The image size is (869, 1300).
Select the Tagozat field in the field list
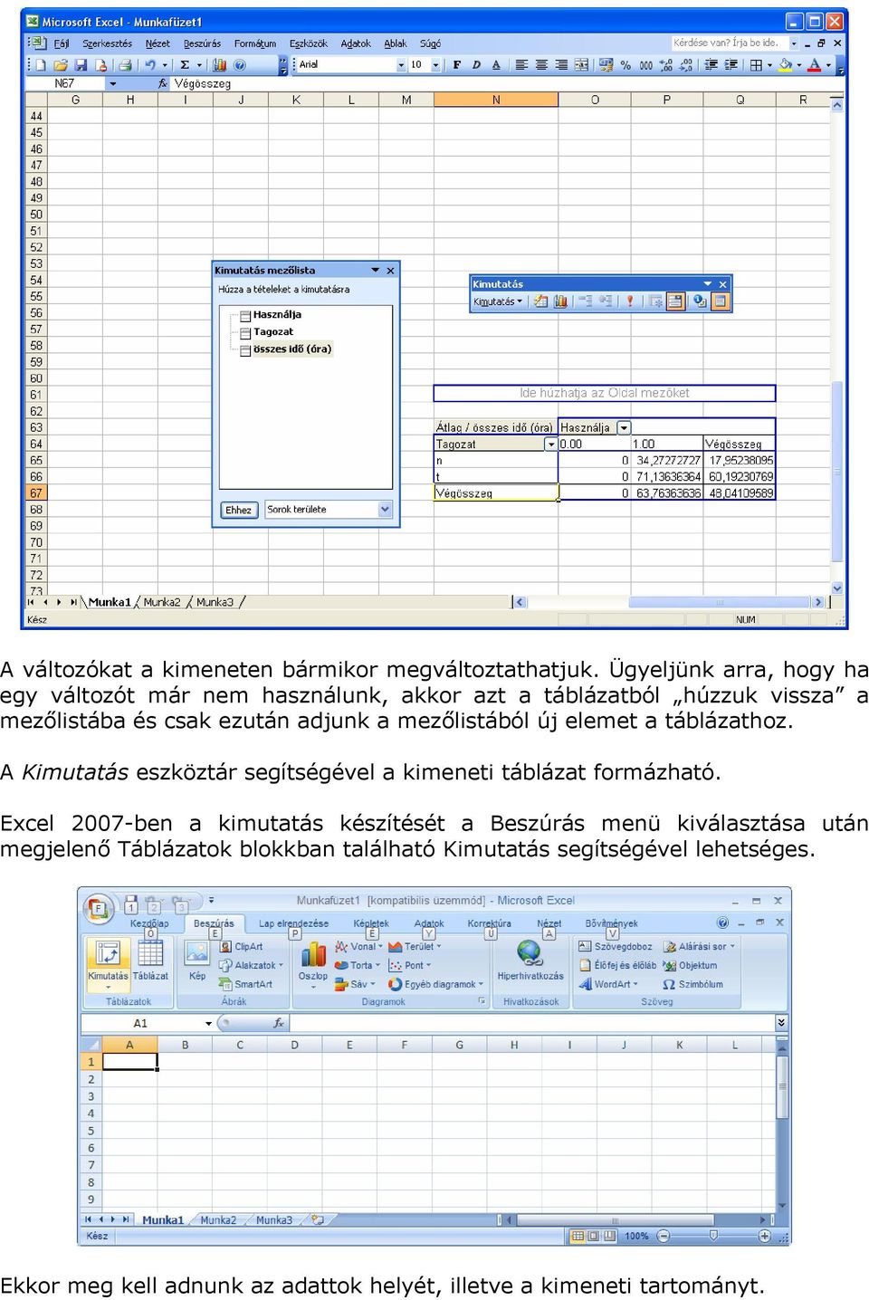273,331
